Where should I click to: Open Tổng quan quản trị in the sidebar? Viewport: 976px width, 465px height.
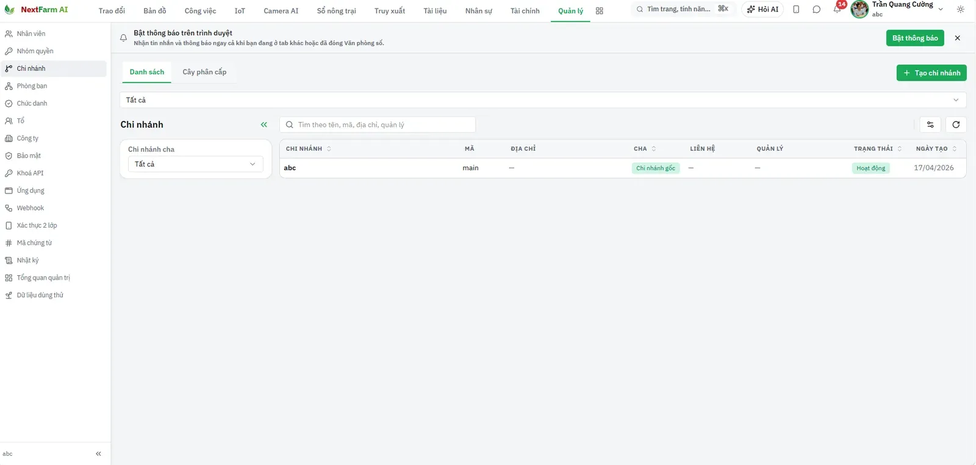click(54, 278)
